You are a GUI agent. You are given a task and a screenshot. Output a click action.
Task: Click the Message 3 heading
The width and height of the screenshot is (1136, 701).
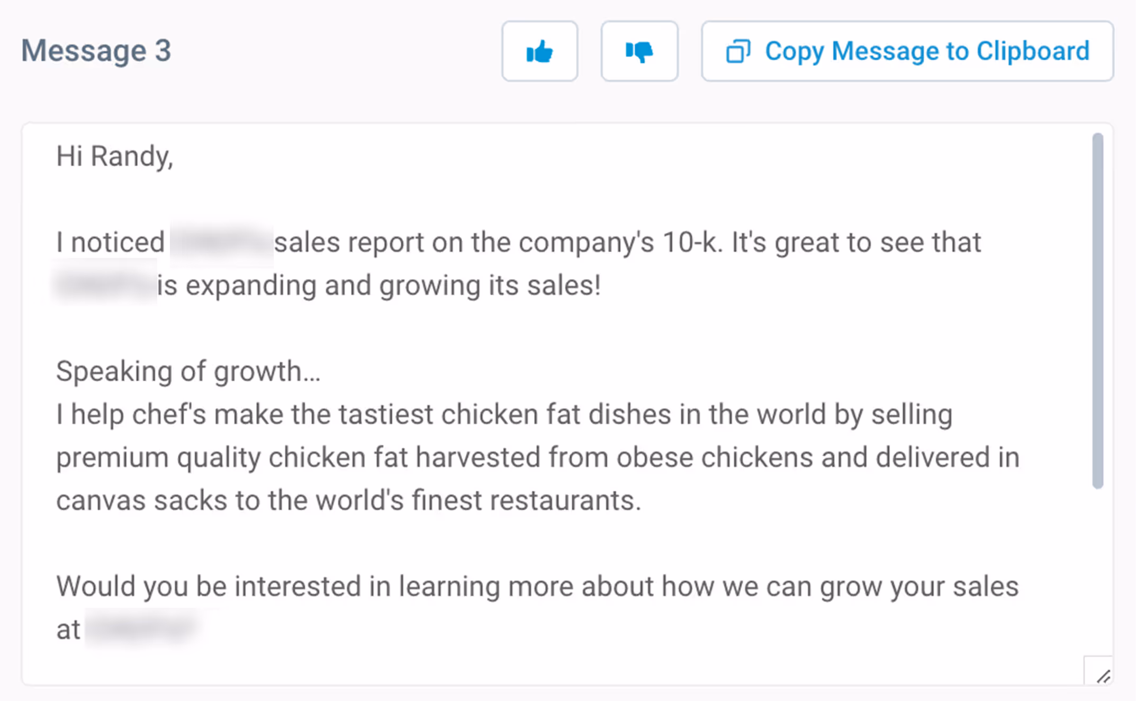(x=96, y=51)
